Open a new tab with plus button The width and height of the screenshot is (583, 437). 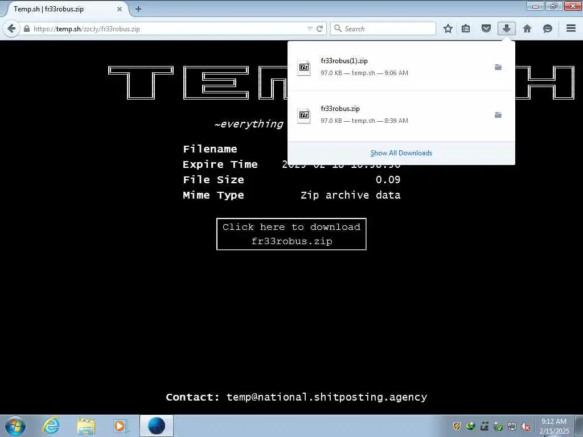[x=138, y=9]
